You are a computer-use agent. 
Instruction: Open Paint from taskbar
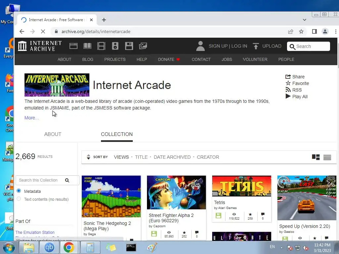tap(152, 247)
